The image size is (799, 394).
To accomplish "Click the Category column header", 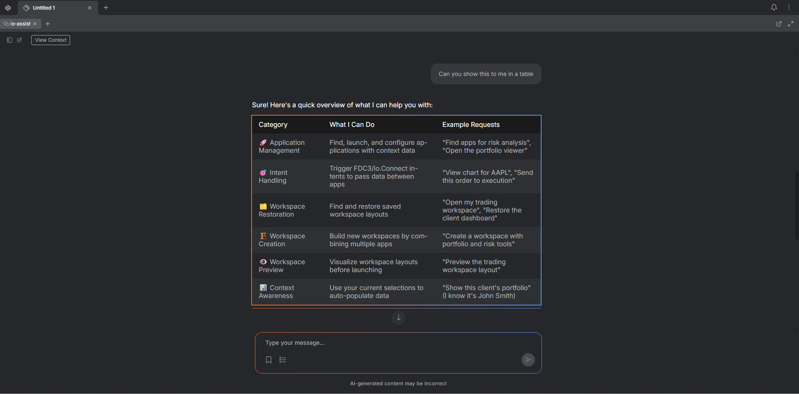I will 273,124.
